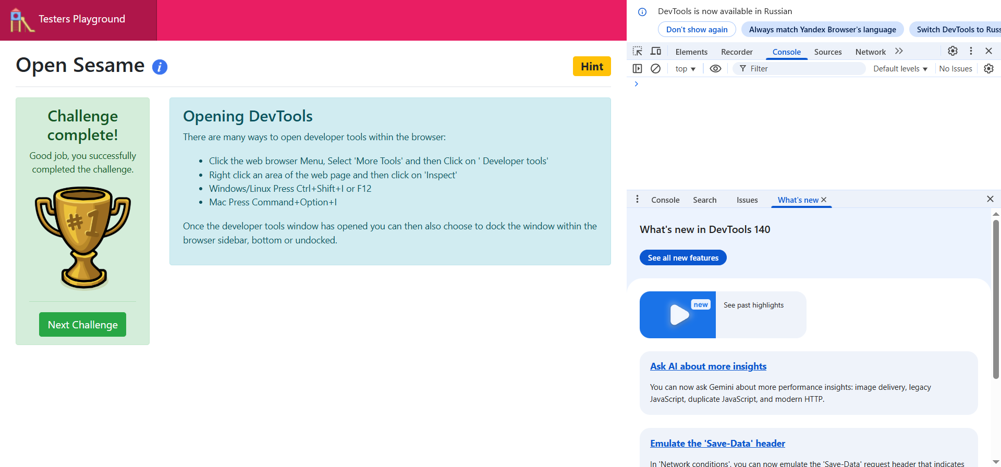1001x467 pixels.
Task: Open the drawer Issues tab
Action: click(747, 200)
